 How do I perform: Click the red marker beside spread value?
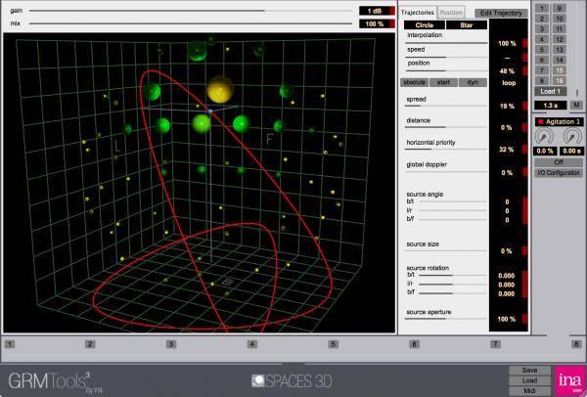(525, 106)
